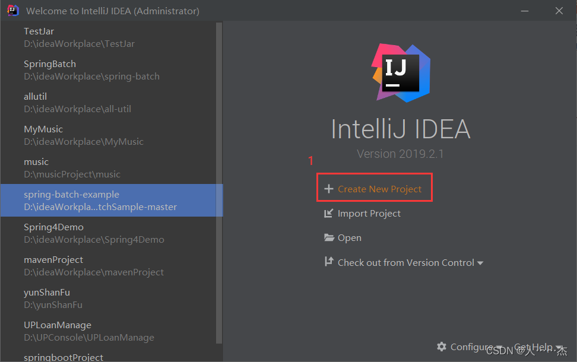Click the Configure gear icon

click(442, 347)
